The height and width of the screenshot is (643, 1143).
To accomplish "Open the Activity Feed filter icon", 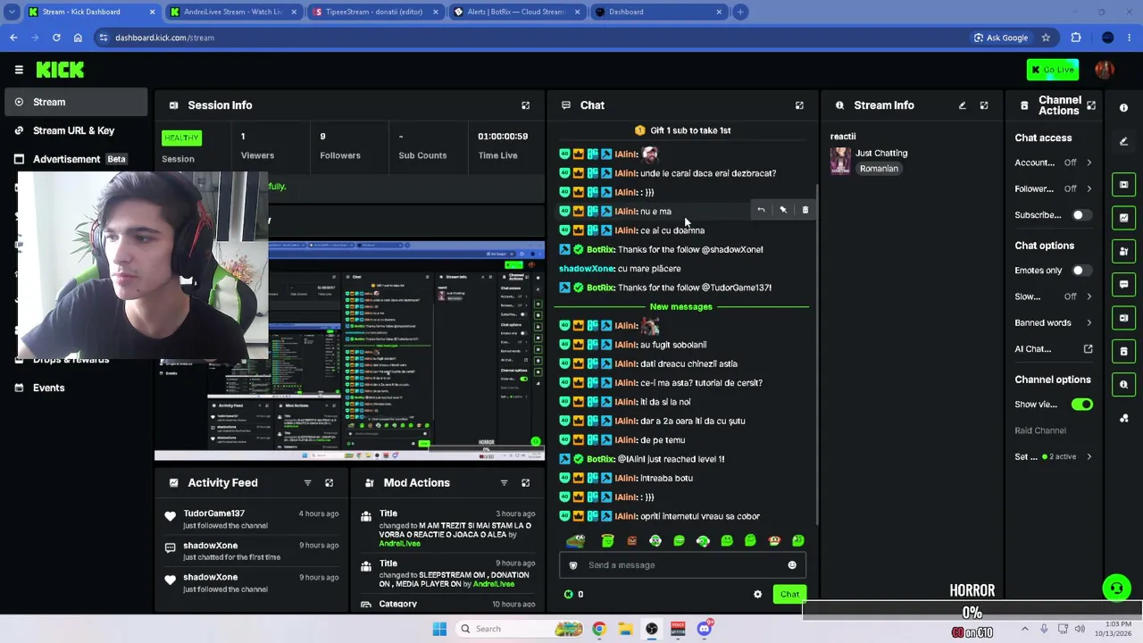I will tap(307, 483).
